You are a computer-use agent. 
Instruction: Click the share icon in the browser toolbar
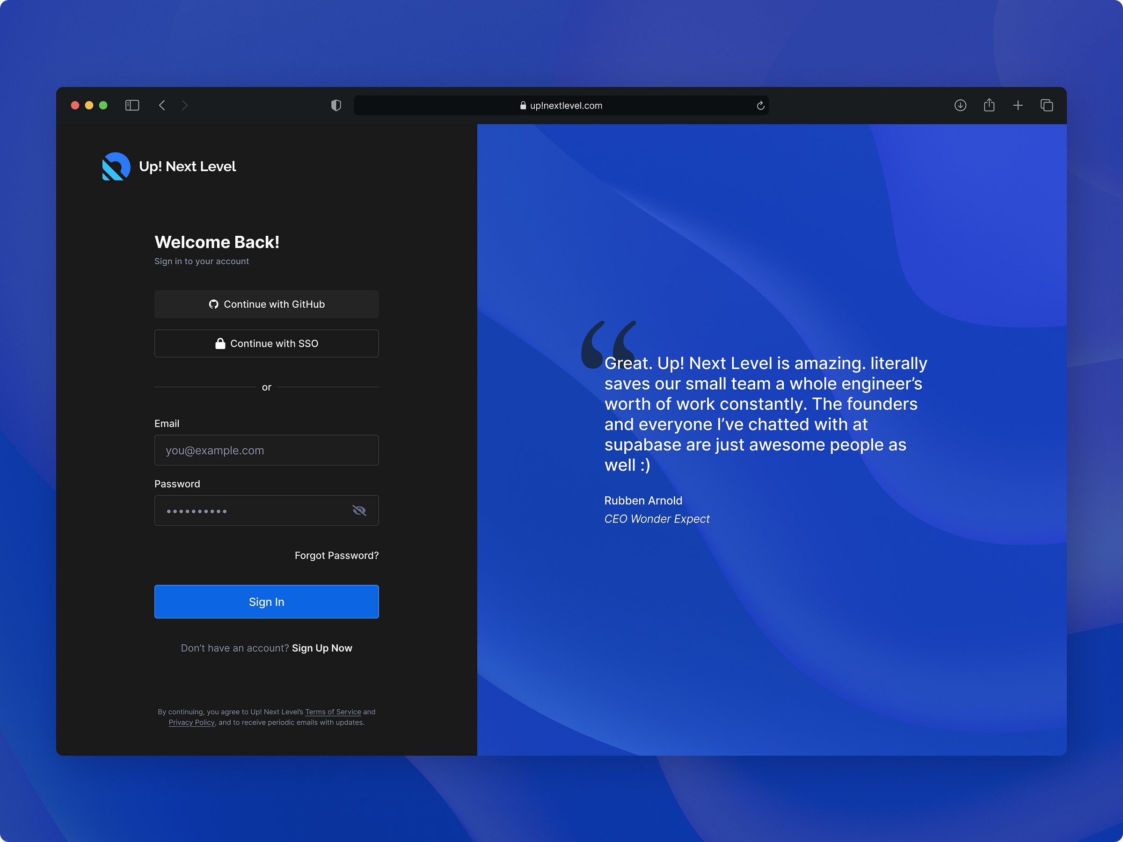[x=990, y=105]
